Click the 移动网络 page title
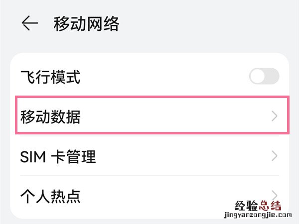The height and width of the screenshot is (224, 299). click(86, 23)
